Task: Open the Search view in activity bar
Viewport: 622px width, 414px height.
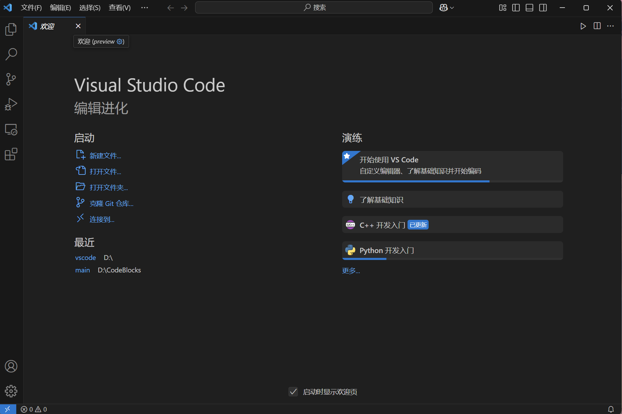Action: click(x=11, y=54)
